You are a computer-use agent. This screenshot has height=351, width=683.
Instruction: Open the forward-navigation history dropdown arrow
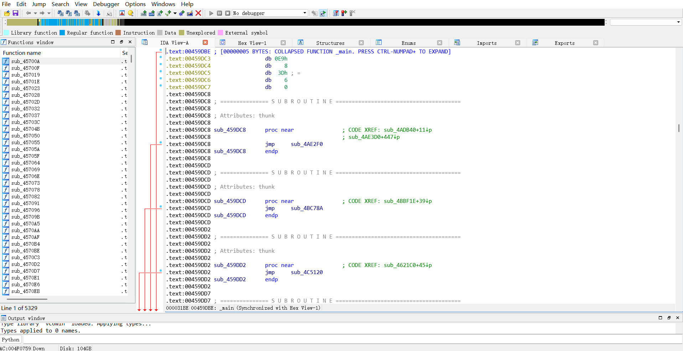point(49,13)
